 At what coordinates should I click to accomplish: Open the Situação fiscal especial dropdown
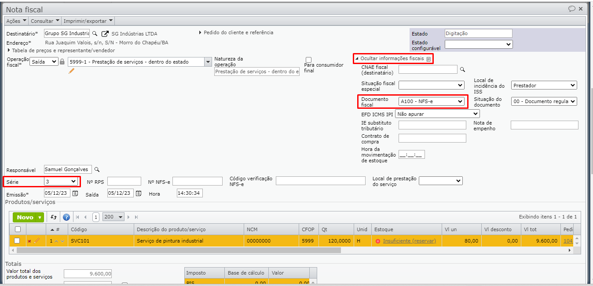coord(432,85)
